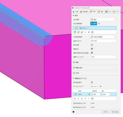Click the 追加オフセット -0.01 mm field
Viewport: 123px width, 117px height.
[103, 41]
